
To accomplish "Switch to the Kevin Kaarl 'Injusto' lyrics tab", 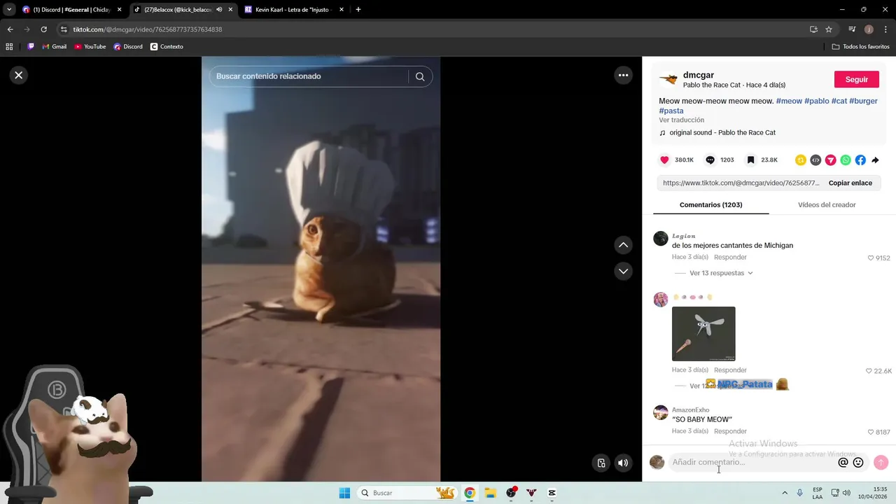I will click(x=295, y=10).
